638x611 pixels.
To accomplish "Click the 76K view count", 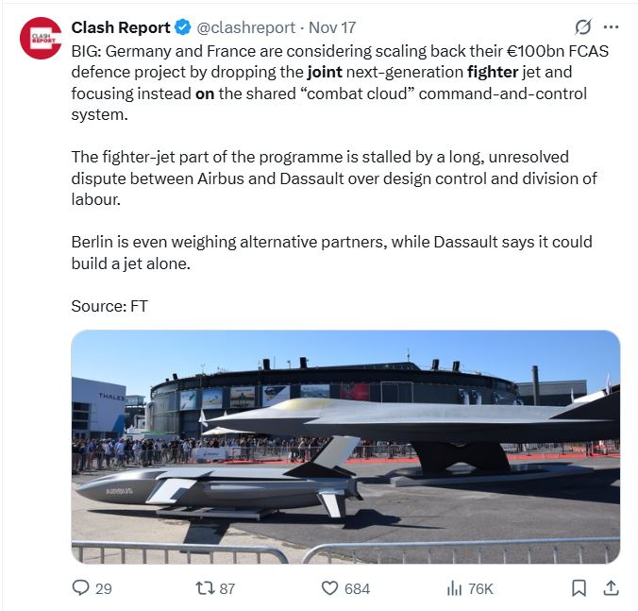I will point(480,588).
